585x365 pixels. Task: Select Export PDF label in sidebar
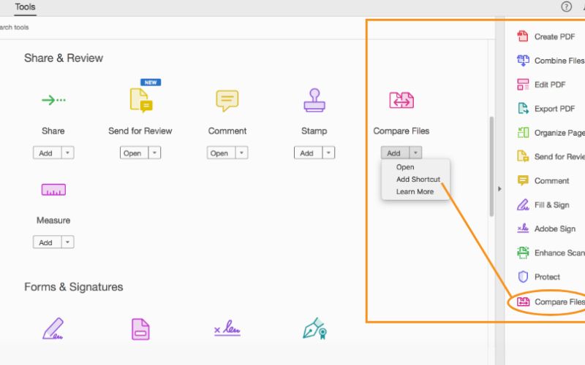pyautogui.click(x=554, y=109)
